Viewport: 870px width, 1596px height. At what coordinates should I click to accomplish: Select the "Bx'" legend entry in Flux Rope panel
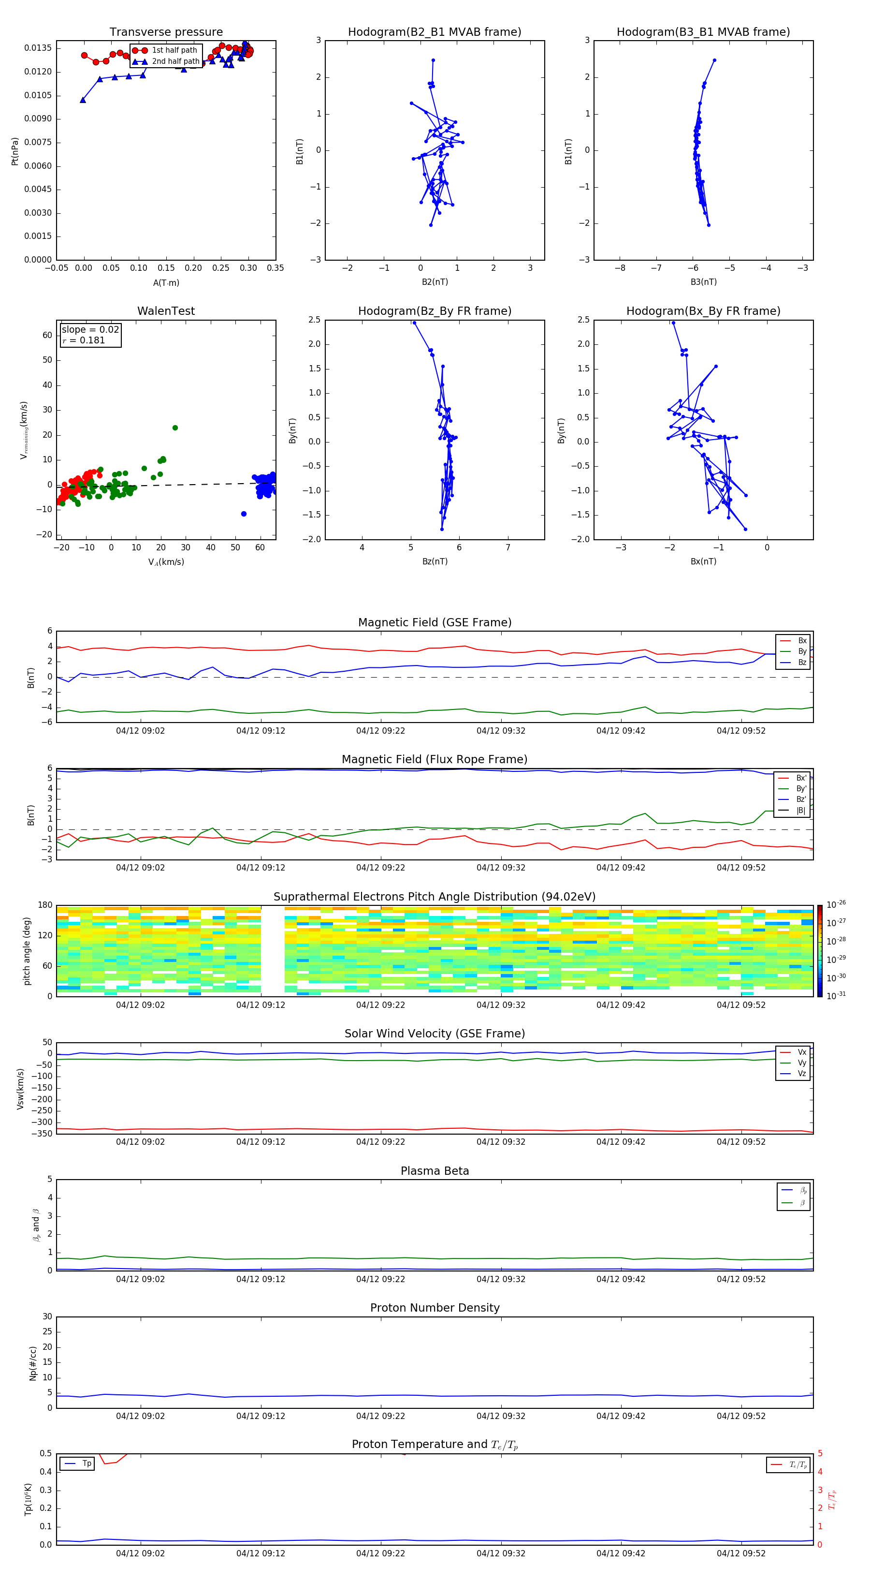793,778
